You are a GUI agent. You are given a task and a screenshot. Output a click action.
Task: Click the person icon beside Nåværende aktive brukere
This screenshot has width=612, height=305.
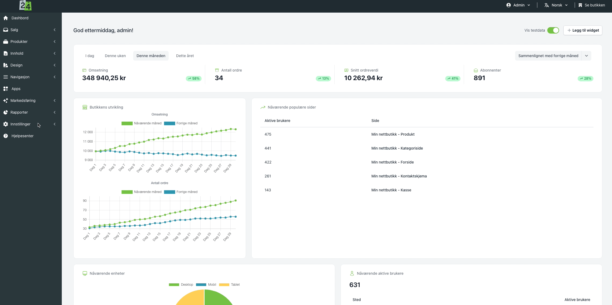coord(352,273)
